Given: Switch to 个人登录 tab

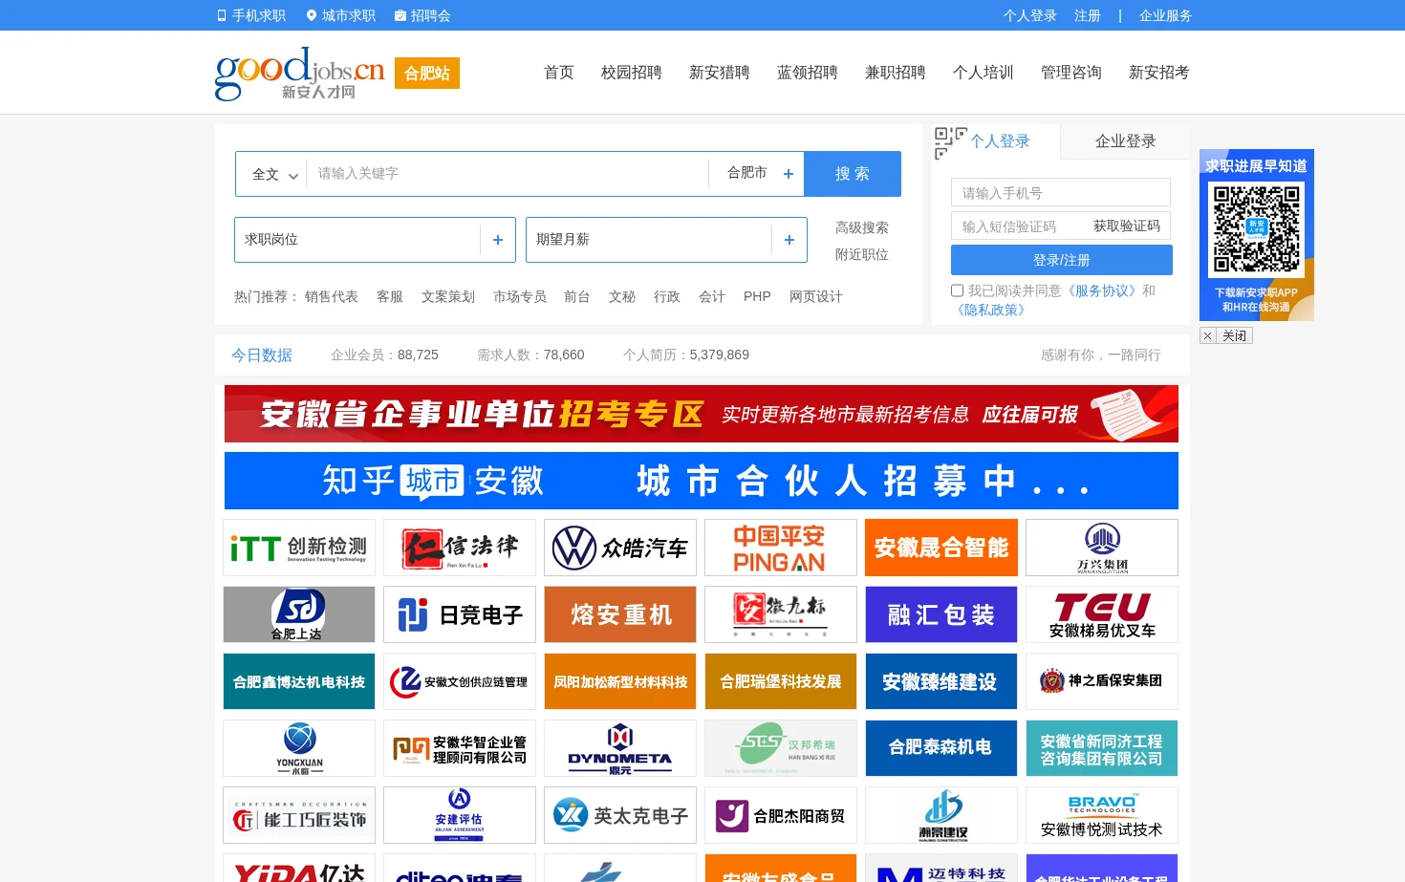Looking at the screenshot, I should point(1001,141).
